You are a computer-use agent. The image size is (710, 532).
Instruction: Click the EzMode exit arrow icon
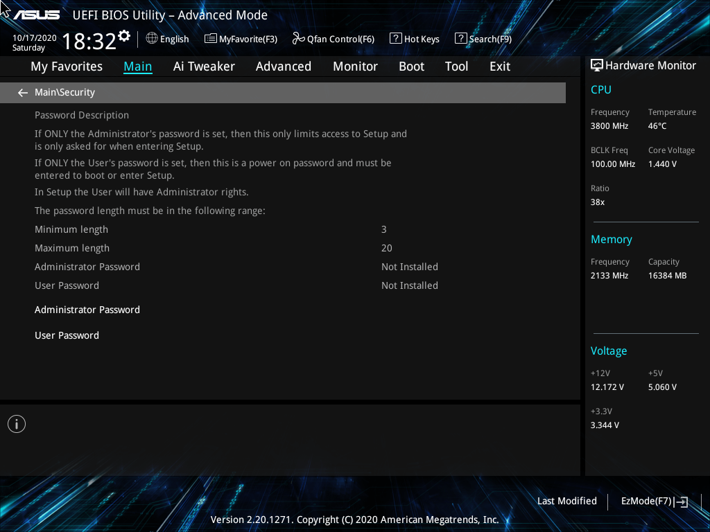tap(682, 502)
